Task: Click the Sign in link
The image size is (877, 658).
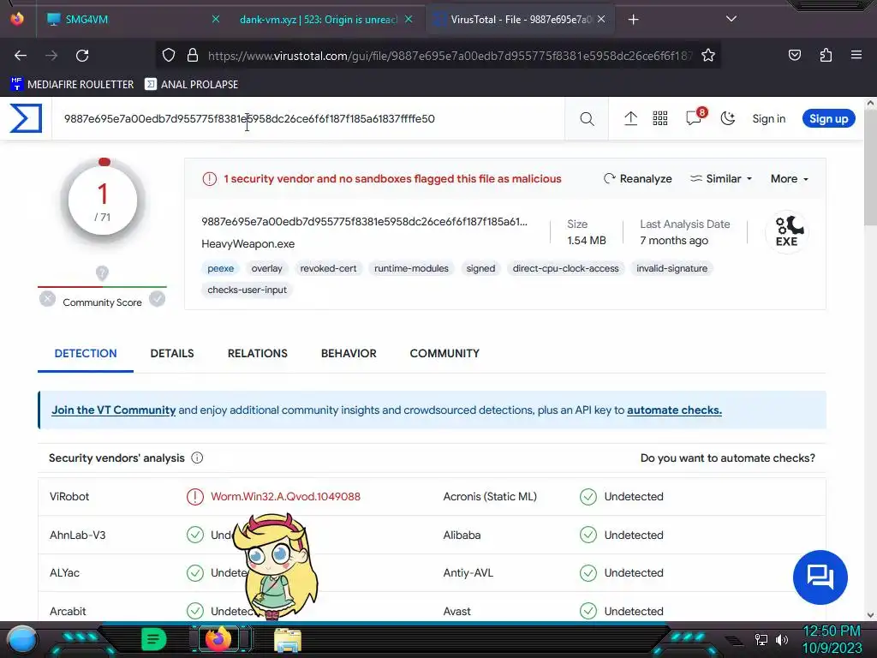Action: point(768,118)
